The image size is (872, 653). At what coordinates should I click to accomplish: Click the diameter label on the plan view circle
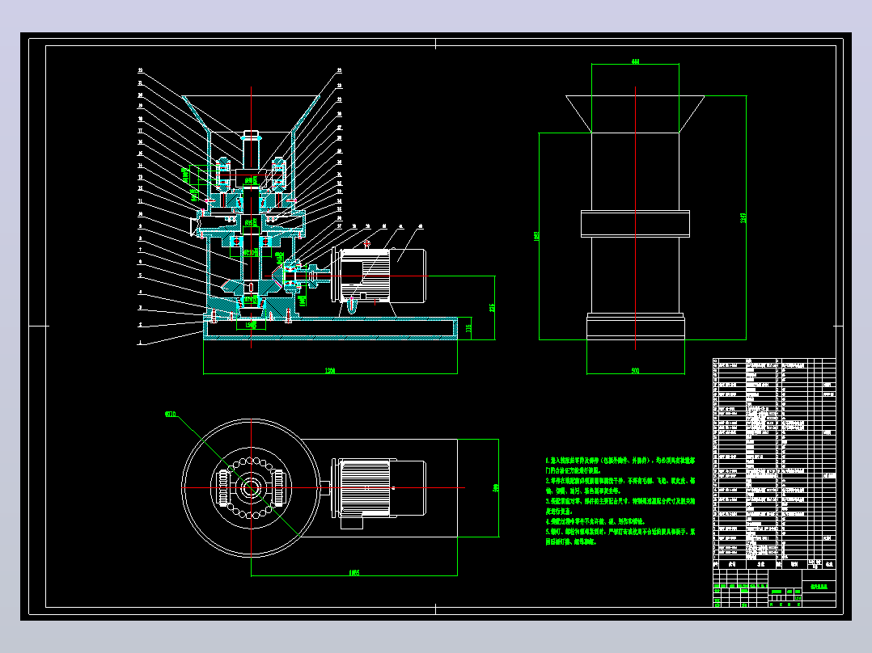pos(170,414)
